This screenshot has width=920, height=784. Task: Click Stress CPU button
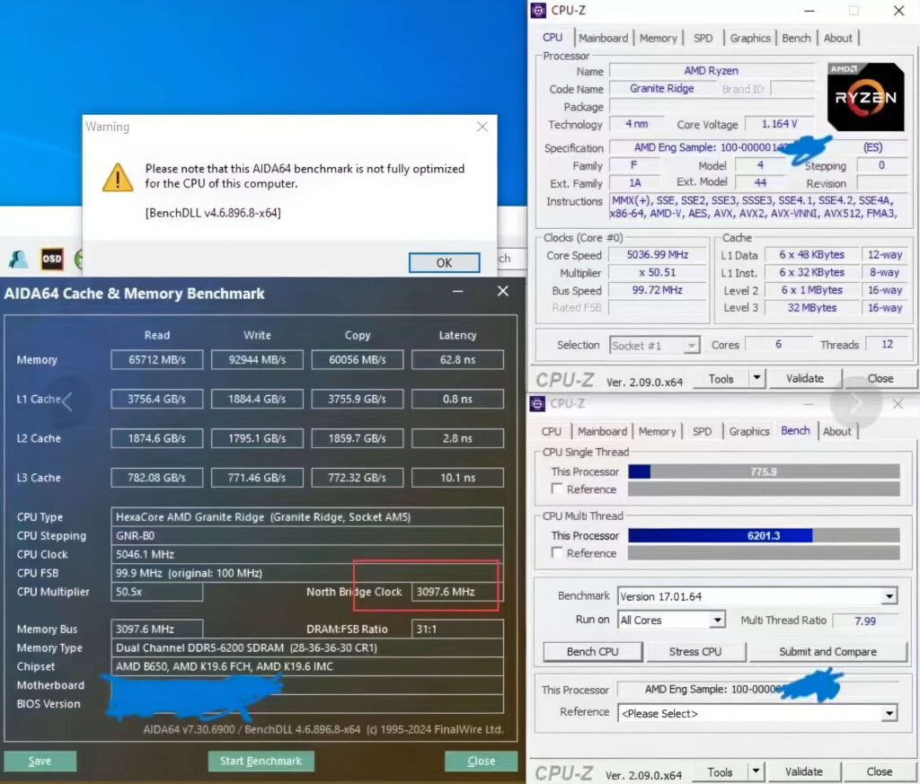pyautogui.click(x=695, y=651)
